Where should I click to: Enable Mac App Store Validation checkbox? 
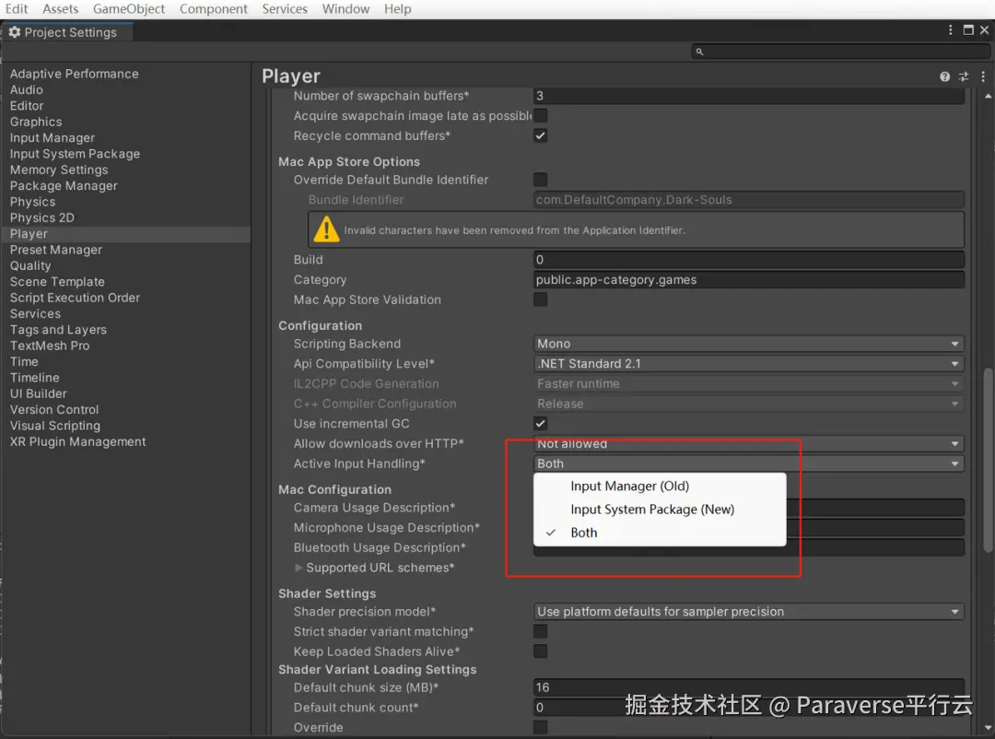540,299
